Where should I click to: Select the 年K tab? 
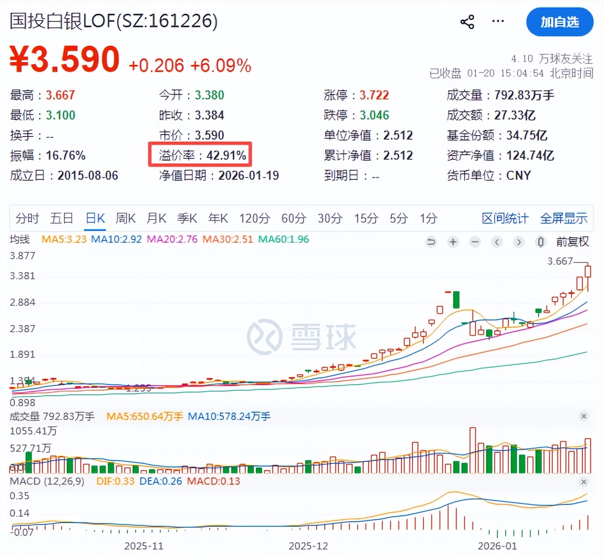point(218,219)
